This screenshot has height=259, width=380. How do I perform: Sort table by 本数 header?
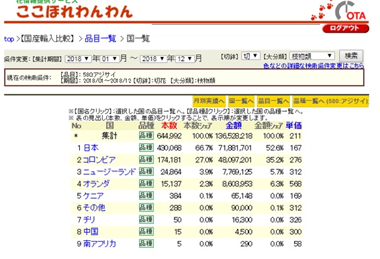(x=169, y=125)
